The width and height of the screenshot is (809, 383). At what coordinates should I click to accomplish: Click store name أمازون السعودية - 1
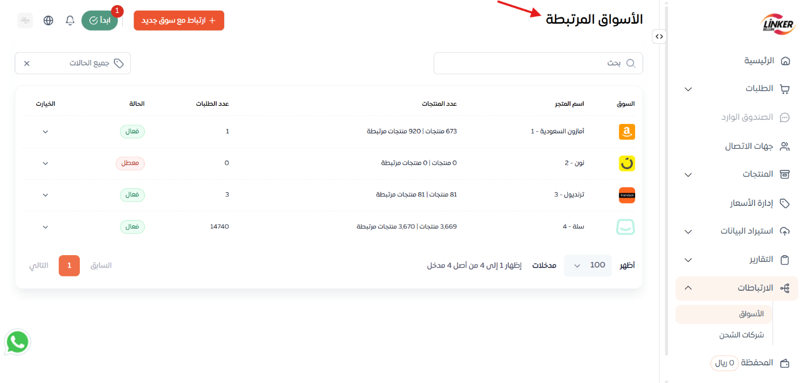click(557, 131)
